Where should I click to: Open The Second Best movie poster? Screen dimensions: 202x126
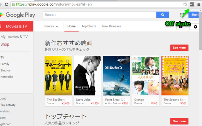175,76
